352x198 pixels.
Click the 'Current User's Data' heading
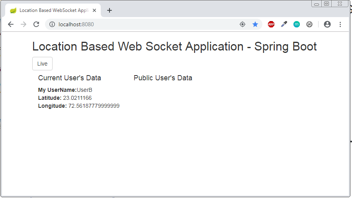(70, 78)
